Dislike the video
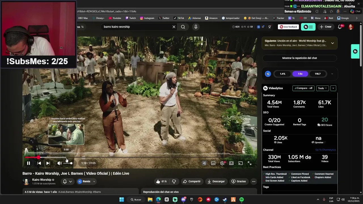 coord(174,181)
